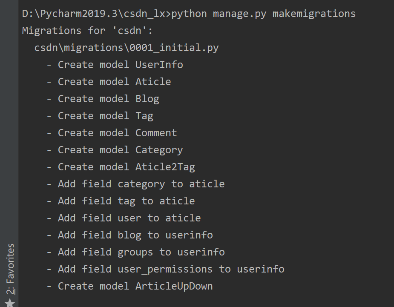
Task: Select the 'Create model UserInfo' line
Action: coord(115,65)
